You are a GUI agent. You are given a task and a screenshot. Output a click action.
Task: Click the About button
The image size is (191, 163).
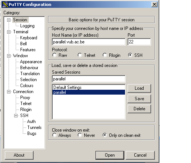(19, 155)
